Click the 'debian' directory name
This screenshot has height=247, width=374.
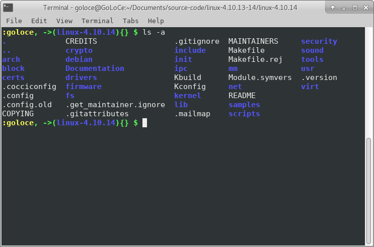[x=79, y=59]
